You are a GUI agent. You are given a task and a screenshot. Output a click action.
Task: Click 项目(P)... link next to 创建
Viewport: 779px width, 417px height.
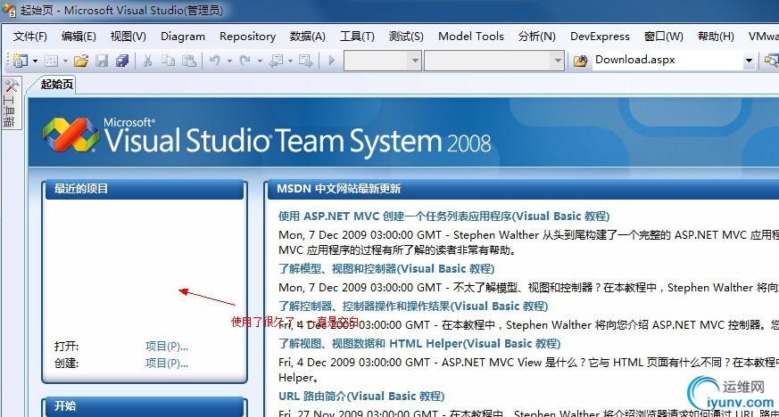(167, 363)
